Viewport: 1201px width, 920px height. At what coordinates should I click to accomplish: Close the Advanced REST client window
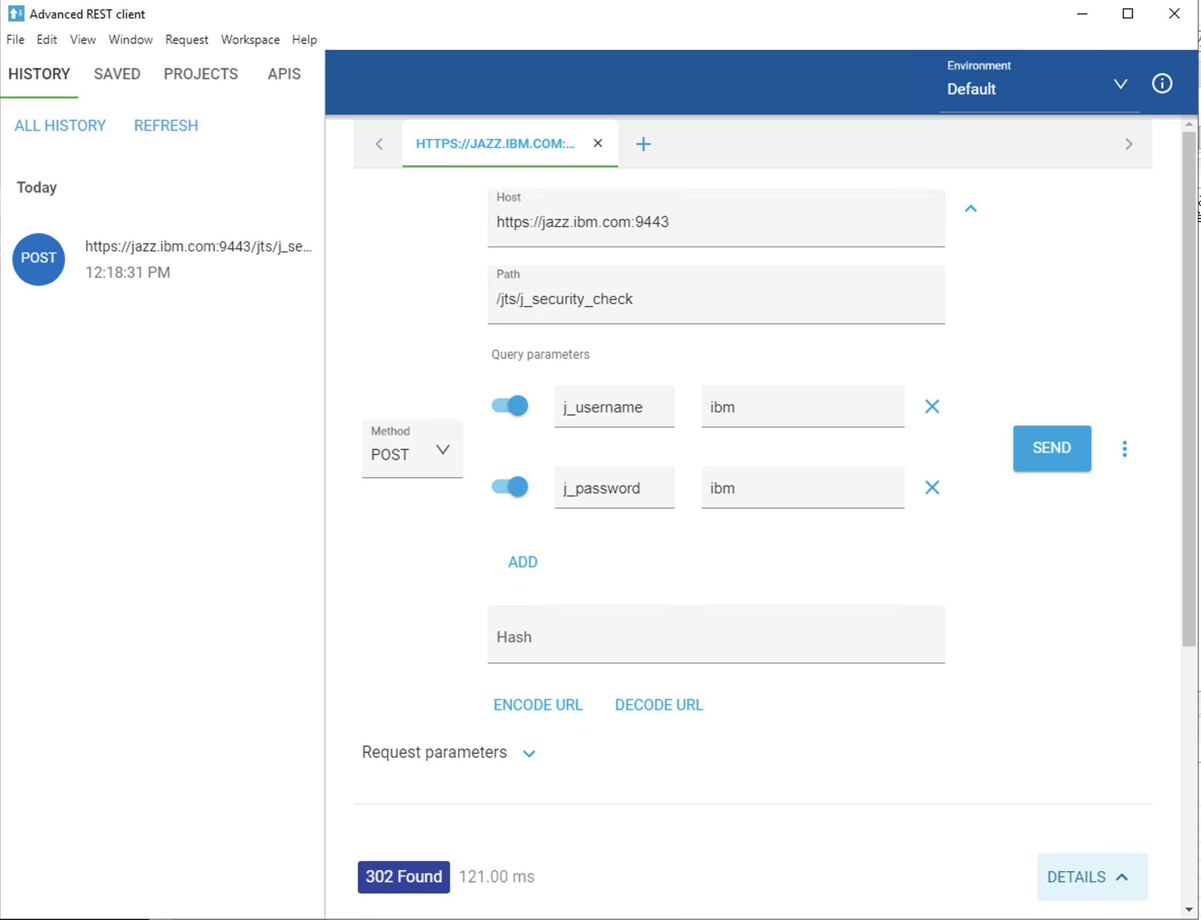coord(1174,14)
